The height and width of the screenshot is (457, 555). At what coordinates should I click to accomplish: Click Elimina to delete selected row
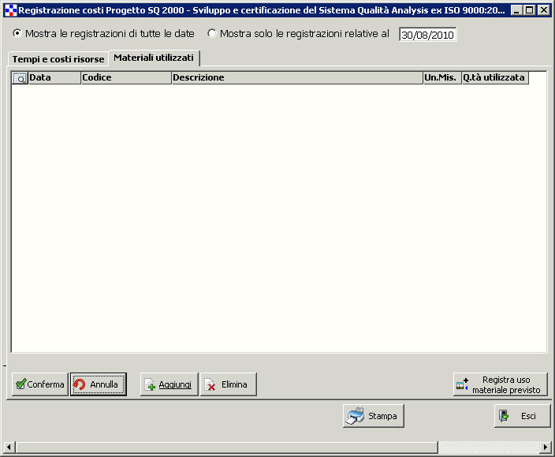(228, 384)
